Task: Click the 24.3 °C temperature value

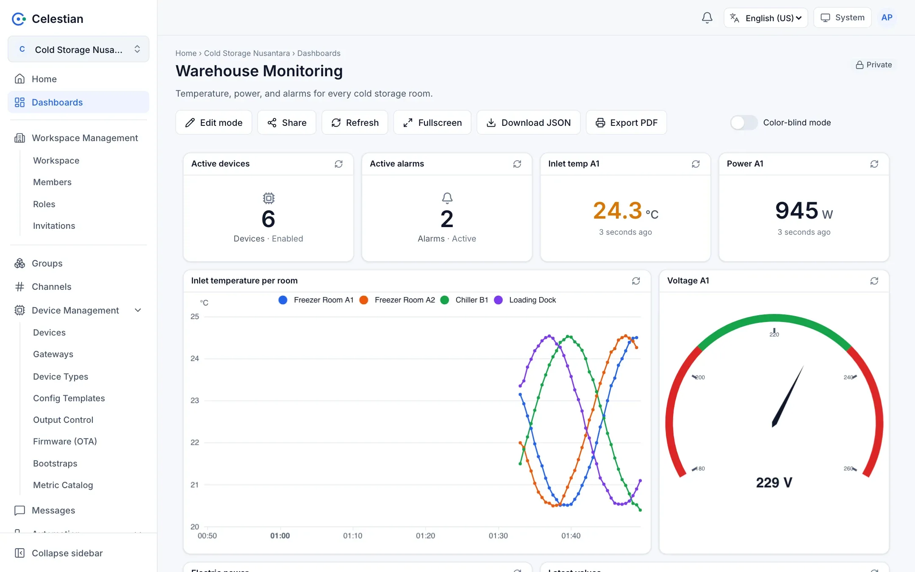Action: (x=626, y=211)
